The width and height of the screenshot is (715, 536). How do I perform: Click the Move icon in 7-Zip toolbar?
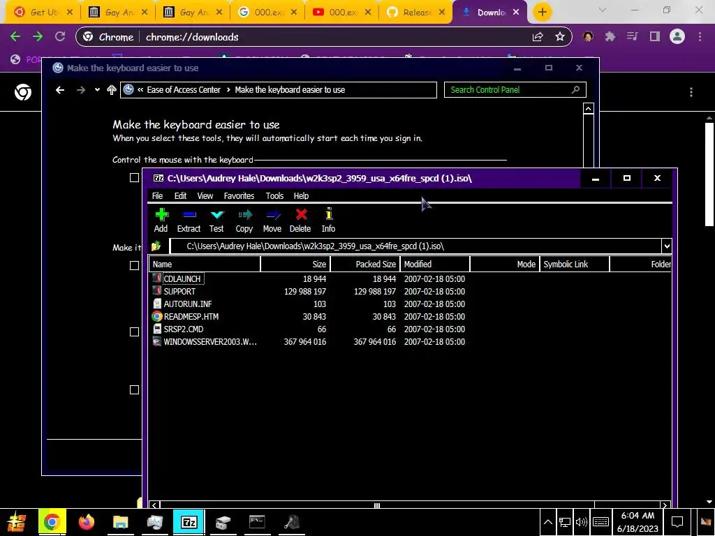pyautogui.click(x=273, y=215)
